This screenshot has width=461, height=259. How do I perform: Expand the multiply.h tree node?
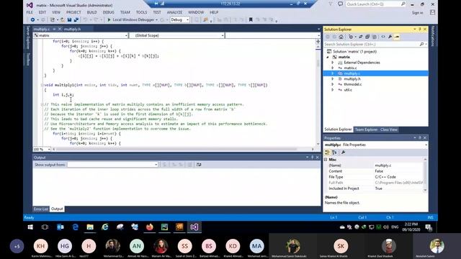click(x=333, y=79)
